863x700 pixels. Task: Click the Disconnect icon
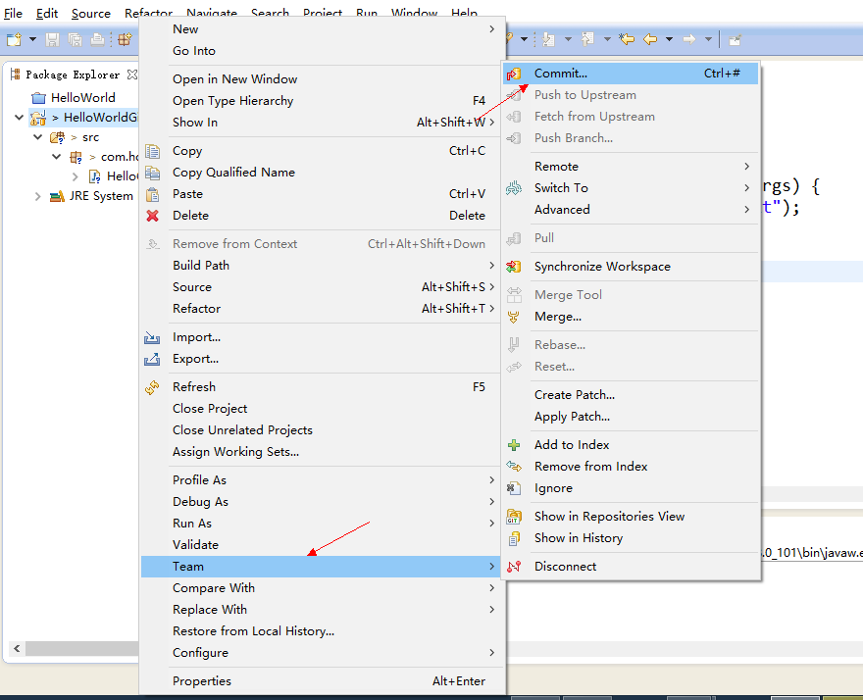click(514, 567)
